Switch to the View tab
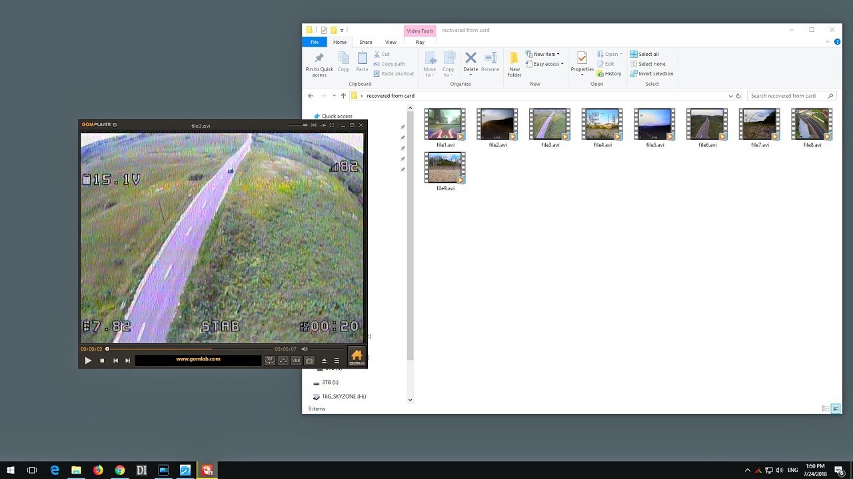Viewport: 853px width, 479px height. [391, 42]
